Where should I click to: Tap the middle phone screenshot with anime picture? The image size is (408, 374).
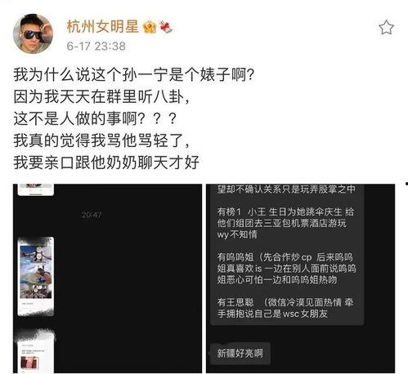click(x=36, y=276)
